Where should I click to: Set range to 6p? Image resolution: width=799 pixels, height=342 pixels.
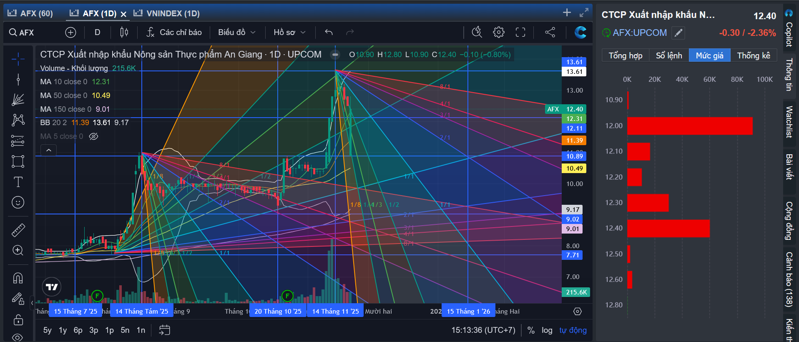(78, 330)
